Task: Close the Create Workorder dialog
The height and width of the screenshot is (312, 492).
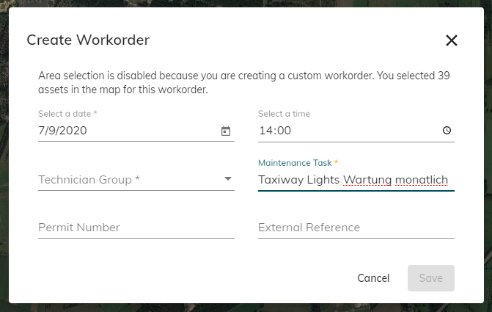Action: 451,40
